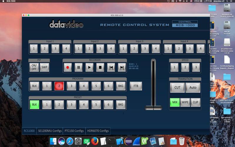Screen dimensions: 235x147
Task: Switch to RCS1000 tab
Action: [x=29, y=131]
